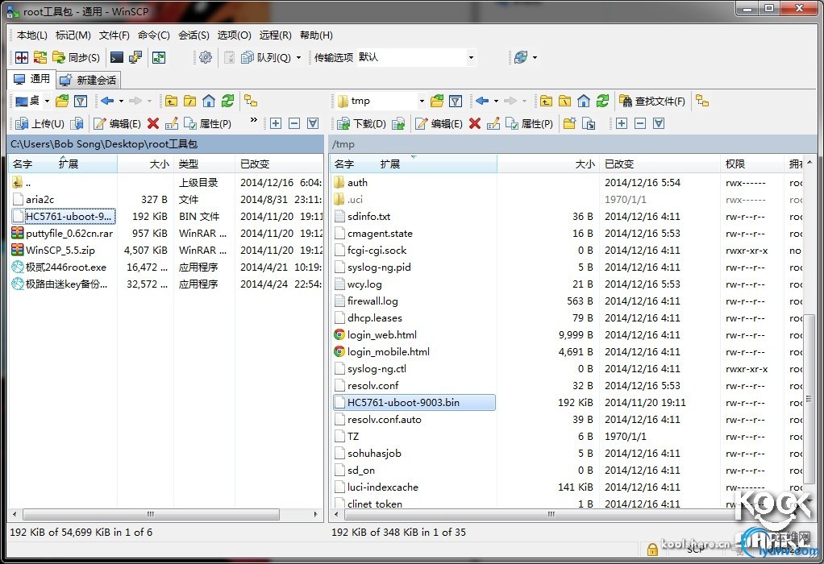
Task: Click the 同步(S) synchronize button
Action: coord(77,57)
